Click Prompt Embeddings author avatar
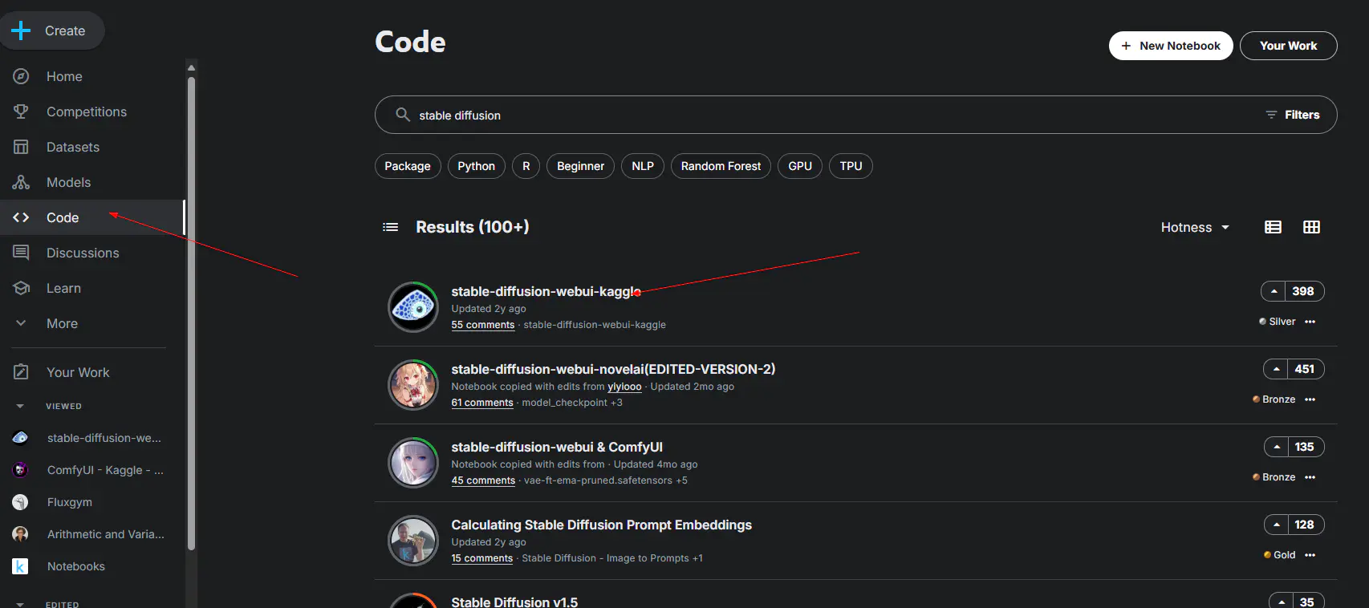This screenshot has height=608, width=1369. click(413, 540)
